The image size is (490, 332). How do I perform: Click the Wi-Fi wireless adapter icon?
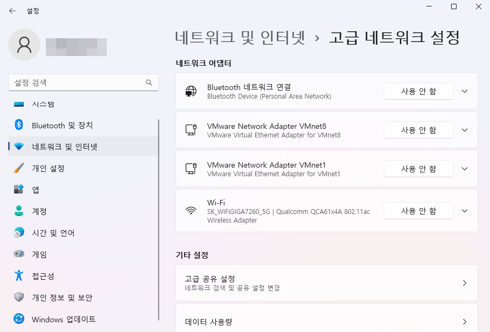coord(191,211)
